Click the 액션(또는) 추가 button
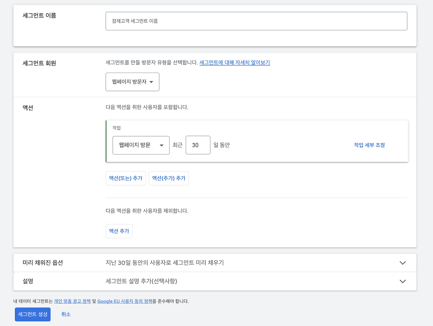This screenshot has height=326, width=433. point(126,178)
